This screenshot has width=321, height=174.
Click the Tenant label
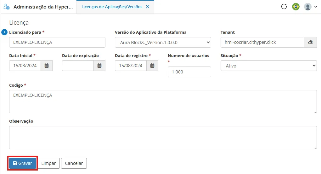228,32
